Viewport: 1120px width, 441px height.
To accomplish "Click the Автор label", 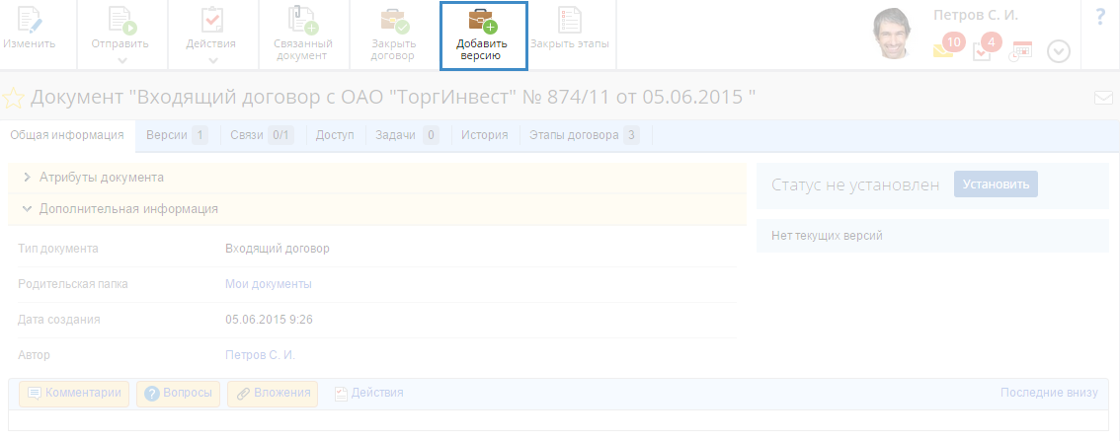I will pos(35,354).
